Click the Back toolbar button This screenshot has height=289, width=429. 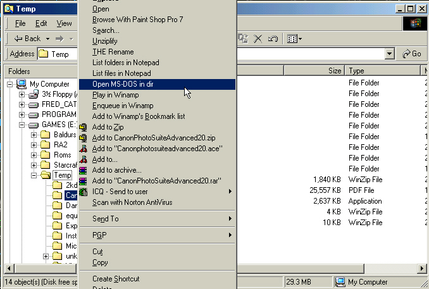27,39
